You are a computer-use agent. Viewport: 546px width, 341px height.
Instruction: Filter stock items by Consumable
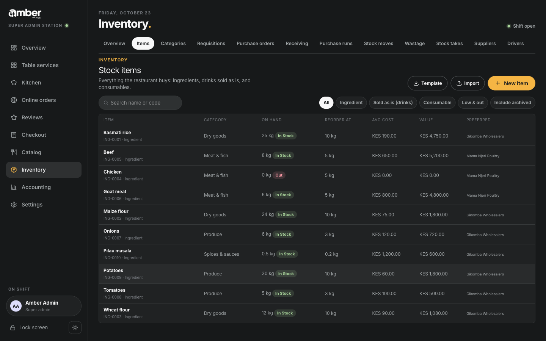pyautogui.click(x=437, y=103)
